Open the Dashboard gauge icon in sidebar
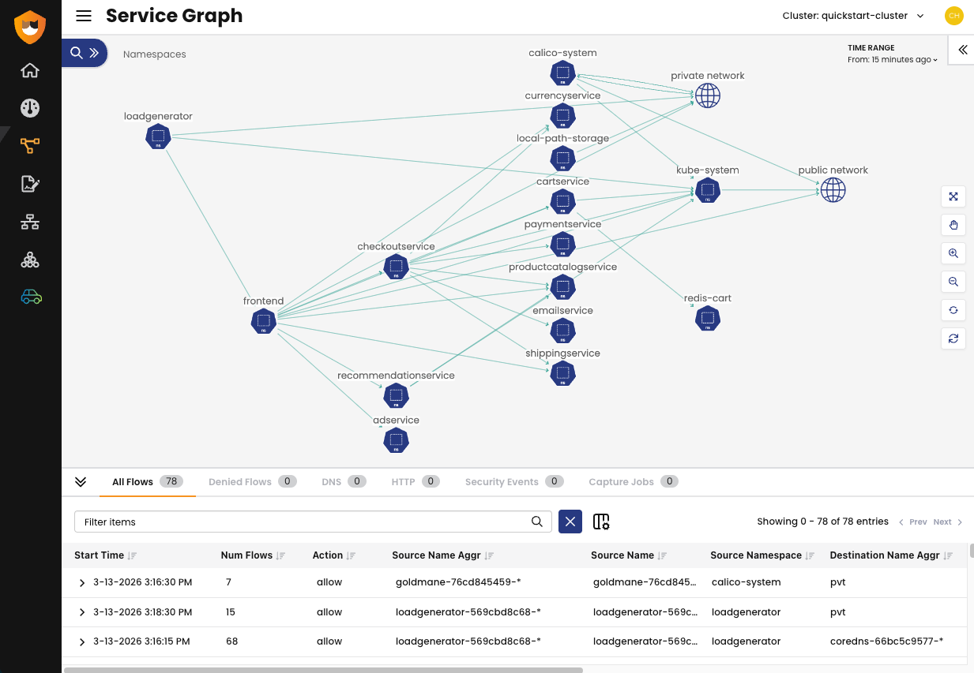 (x=30, y=108)
